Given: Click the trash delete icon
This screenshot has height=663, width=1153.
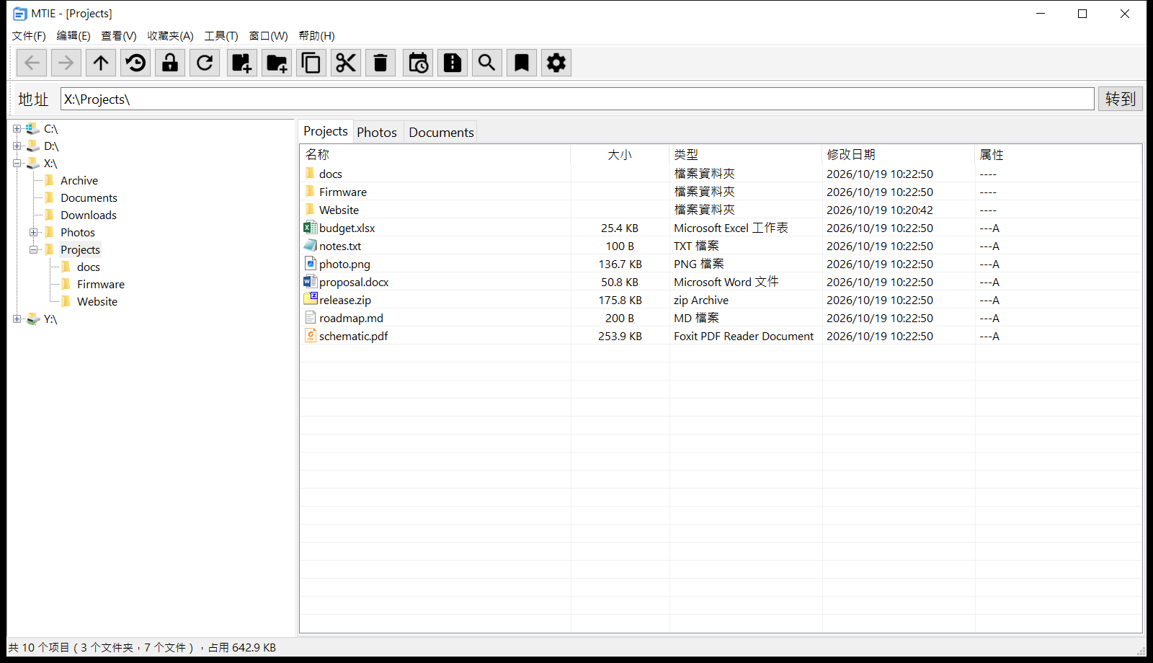Looking at the screenshot, I should (380, 63).
